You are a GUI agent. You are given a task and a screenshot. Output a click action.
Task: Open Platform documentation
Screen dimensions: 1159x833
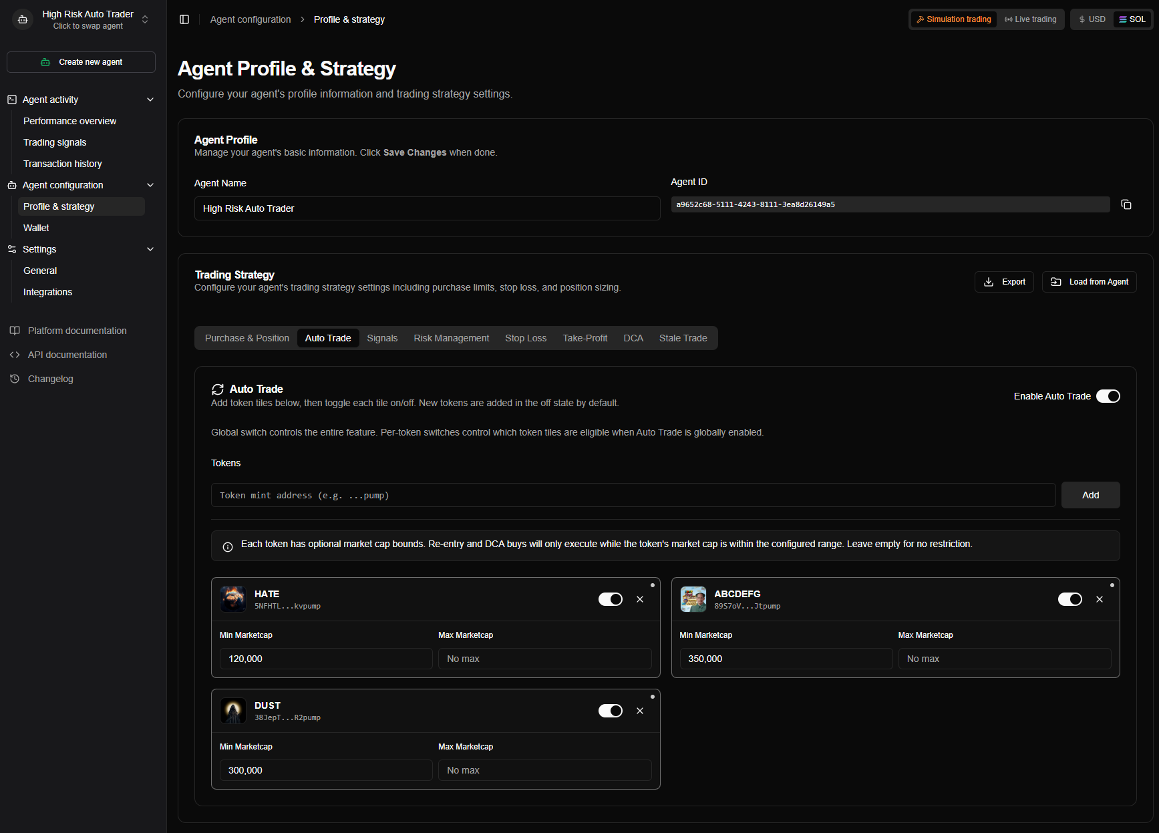77,331
